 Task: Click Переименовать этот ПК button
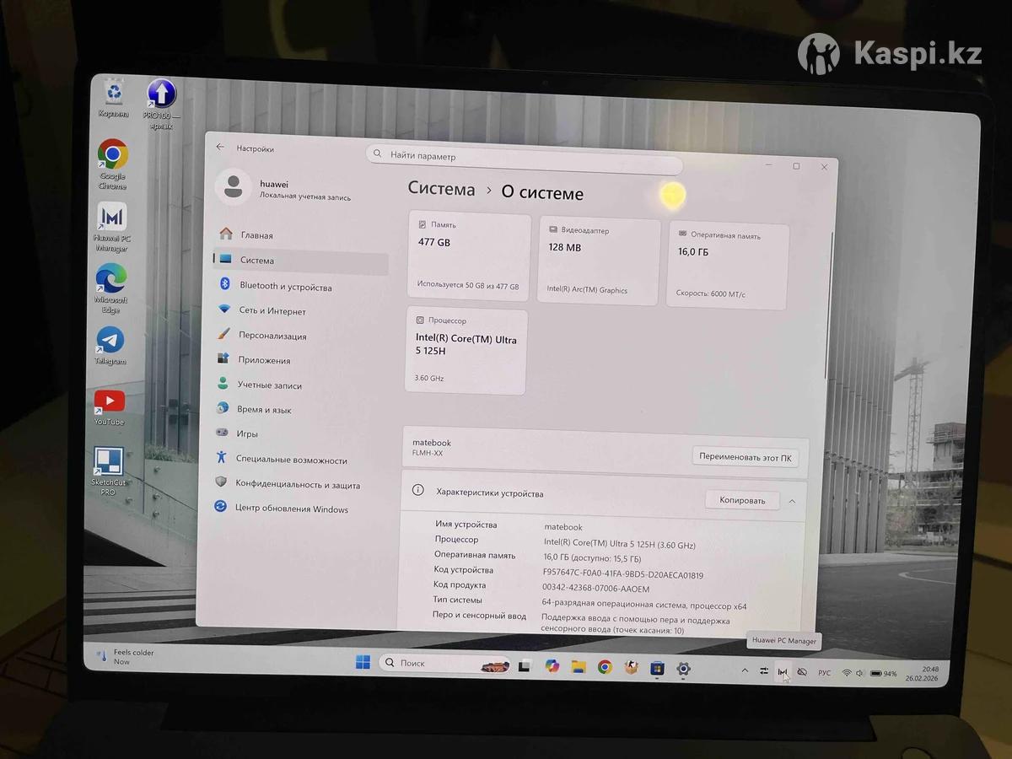tap(745, 458)
